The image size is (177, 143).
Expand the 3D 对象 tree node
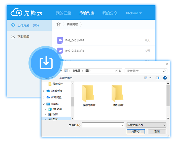(45, 109)
